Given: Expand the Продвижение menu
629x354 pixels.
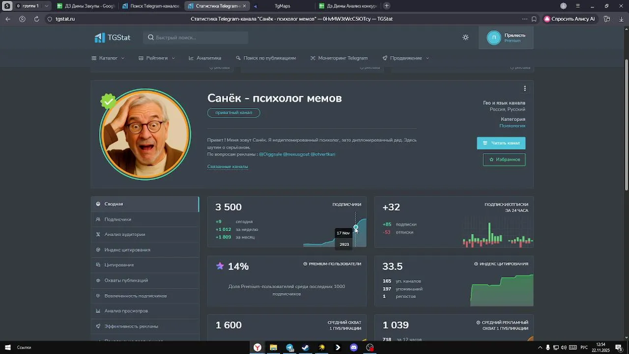Looking at the screenshot, I should tap(406, 58).
